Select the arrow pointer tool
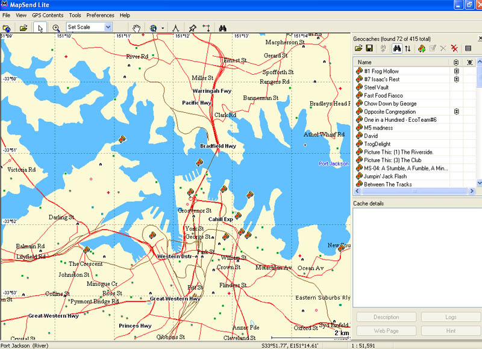Screen dimensions: 482x349 (40, 28)
